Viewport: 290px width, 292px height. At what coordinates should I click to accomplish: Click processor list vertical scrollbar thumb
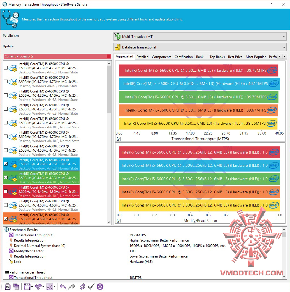pos(109,89)
